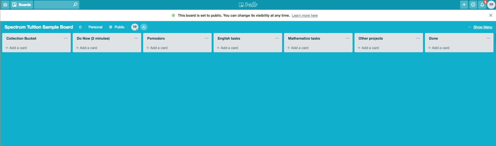This screenshot has height=146, width=496.
Task: Open Collection Bucket list actions menu
Action: coord(66,38)
